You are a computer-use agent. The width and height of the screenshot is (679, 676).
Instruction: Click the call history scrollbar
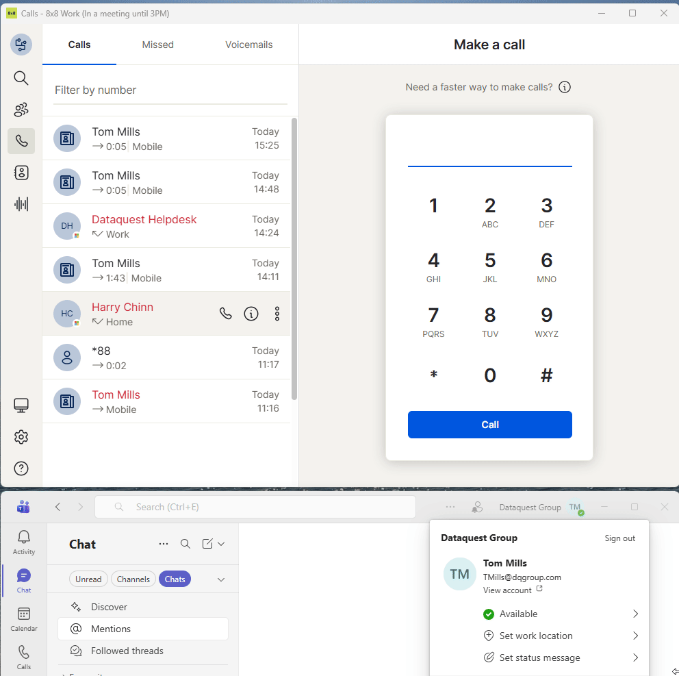coord(294,259)
